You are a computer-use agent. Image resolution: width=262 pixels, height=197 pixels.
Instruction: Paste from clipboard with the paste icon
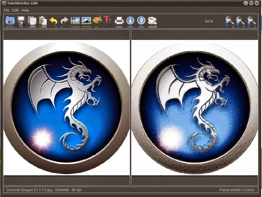(43, 21)
